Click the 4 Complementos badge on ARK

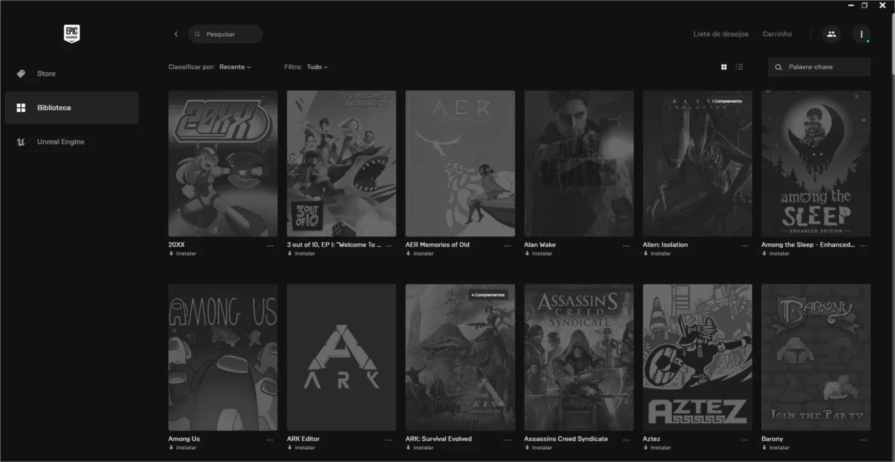[488, 295]
